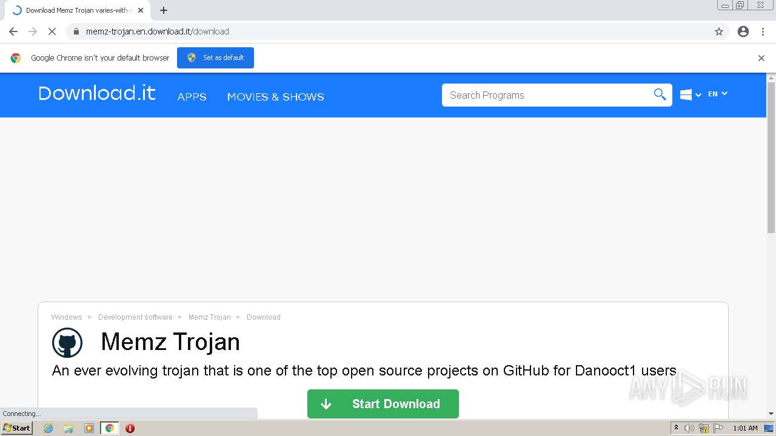The height and width of the screenshot is (436, 776).
Task: Click the Memz Trojan breadcrumb link
Action: (x=210, y=317)
